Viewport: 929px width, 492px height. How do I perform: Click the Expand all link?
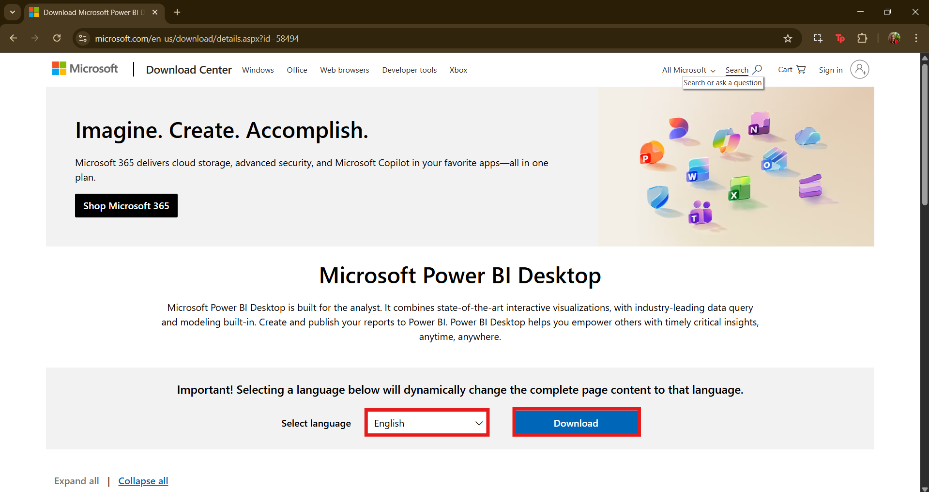[x=76, y=481]
